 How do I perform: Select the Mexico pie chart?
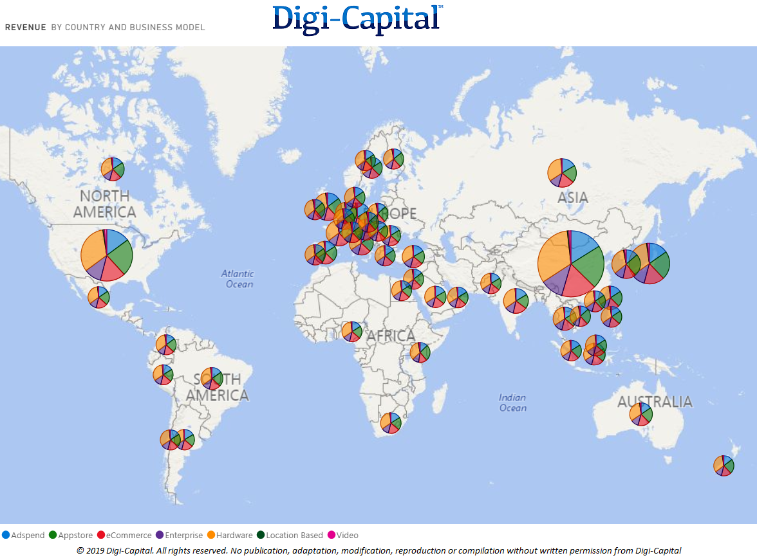coord(98,297)
